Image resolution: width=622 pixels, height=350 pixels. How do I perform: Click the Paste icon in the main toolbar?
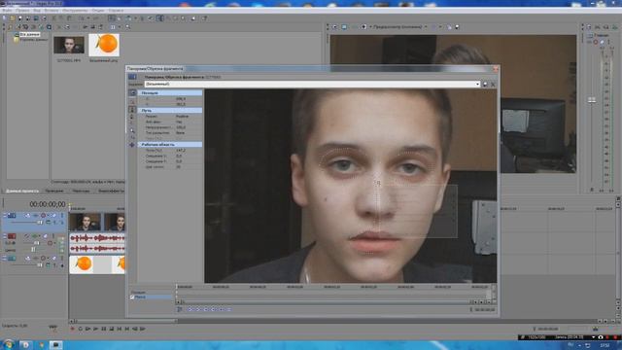pos(69,18)
